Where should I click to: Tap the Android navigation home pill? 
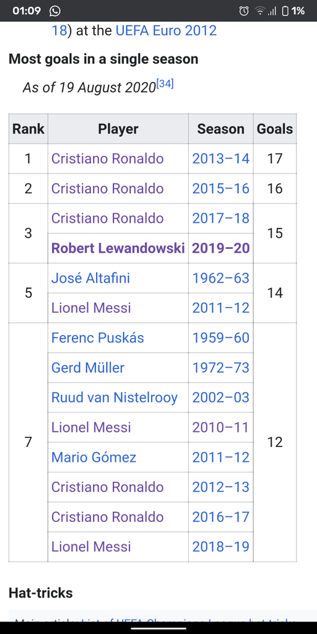158,628
